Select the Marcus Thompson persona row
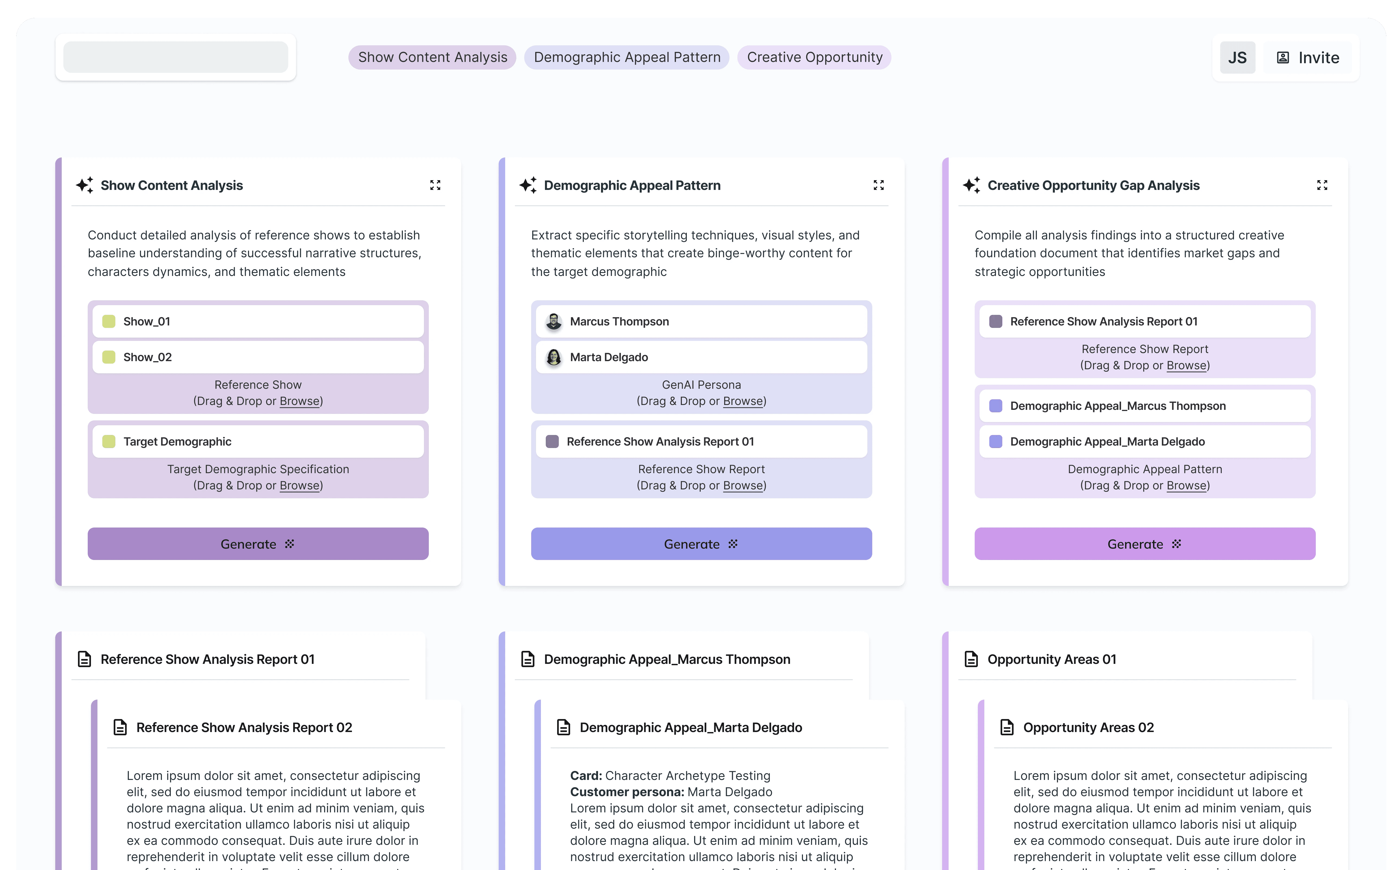This screenshot has width=1398, height=870. click(x=701, y=321)
